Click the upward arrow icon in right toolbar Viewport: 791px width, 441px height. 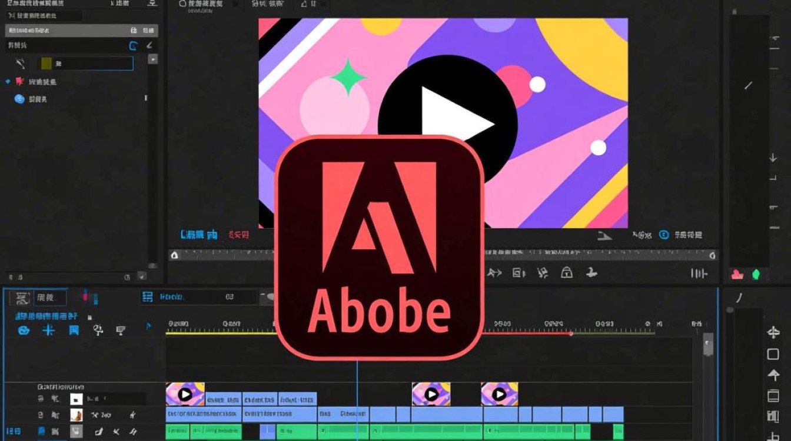tap(773, 375)
